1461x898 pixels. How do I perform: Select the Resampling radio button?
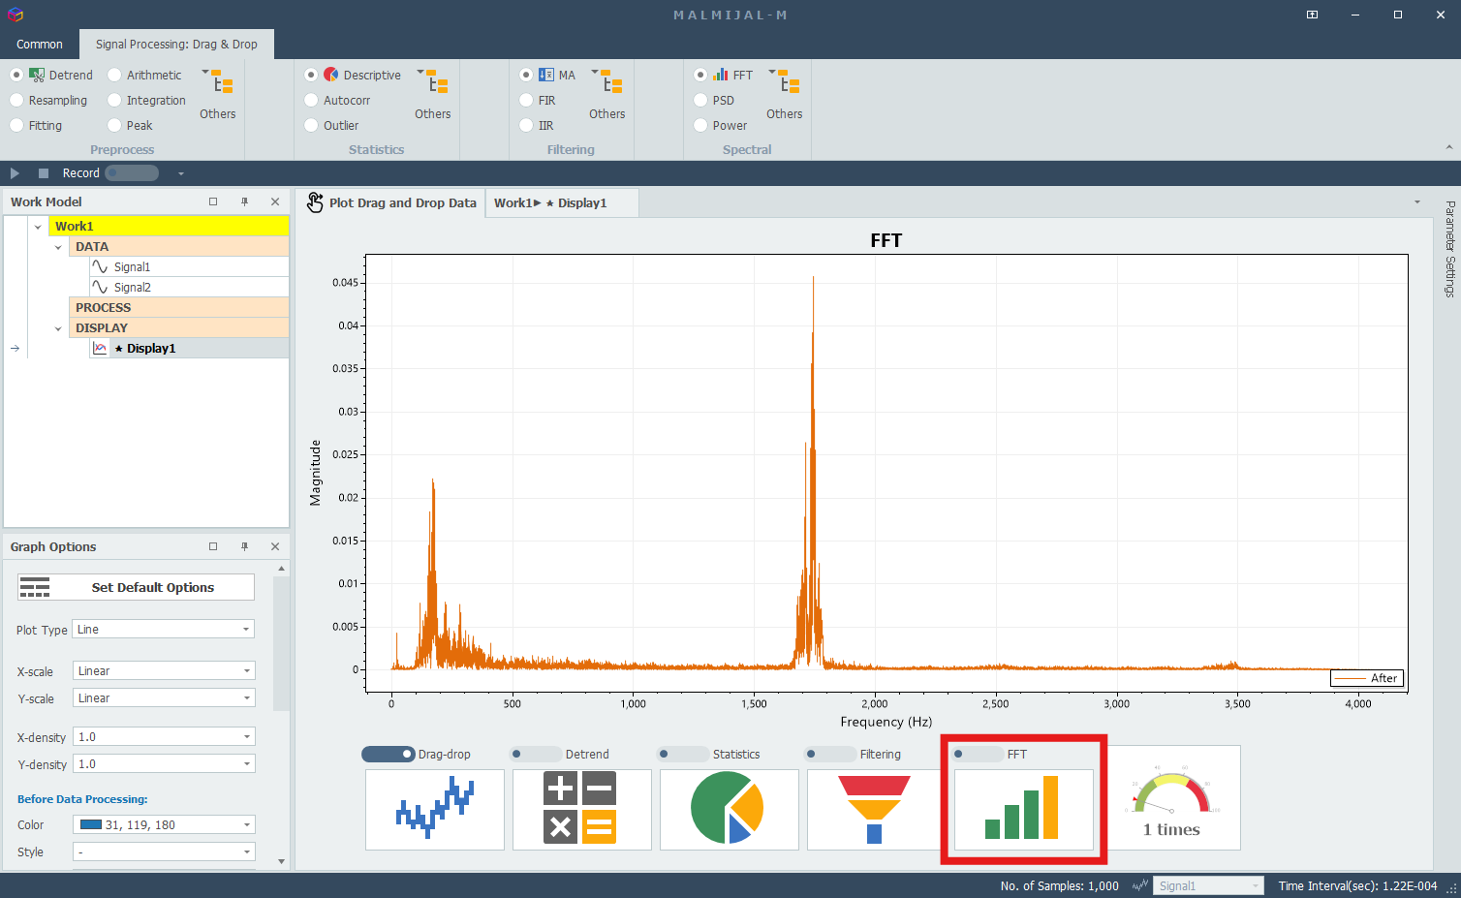[16, 100]
